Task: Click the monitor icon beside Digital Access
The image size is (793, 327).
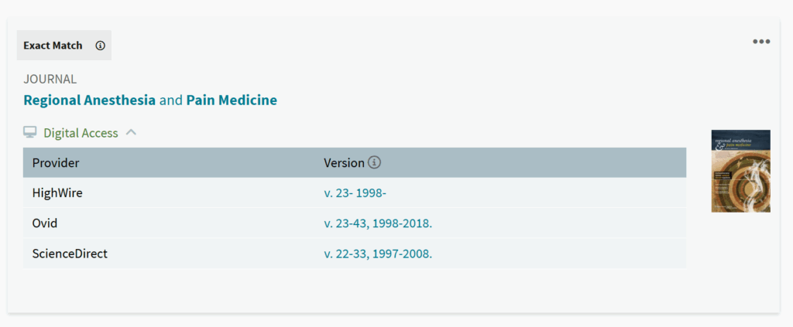Action: point(30,133)
